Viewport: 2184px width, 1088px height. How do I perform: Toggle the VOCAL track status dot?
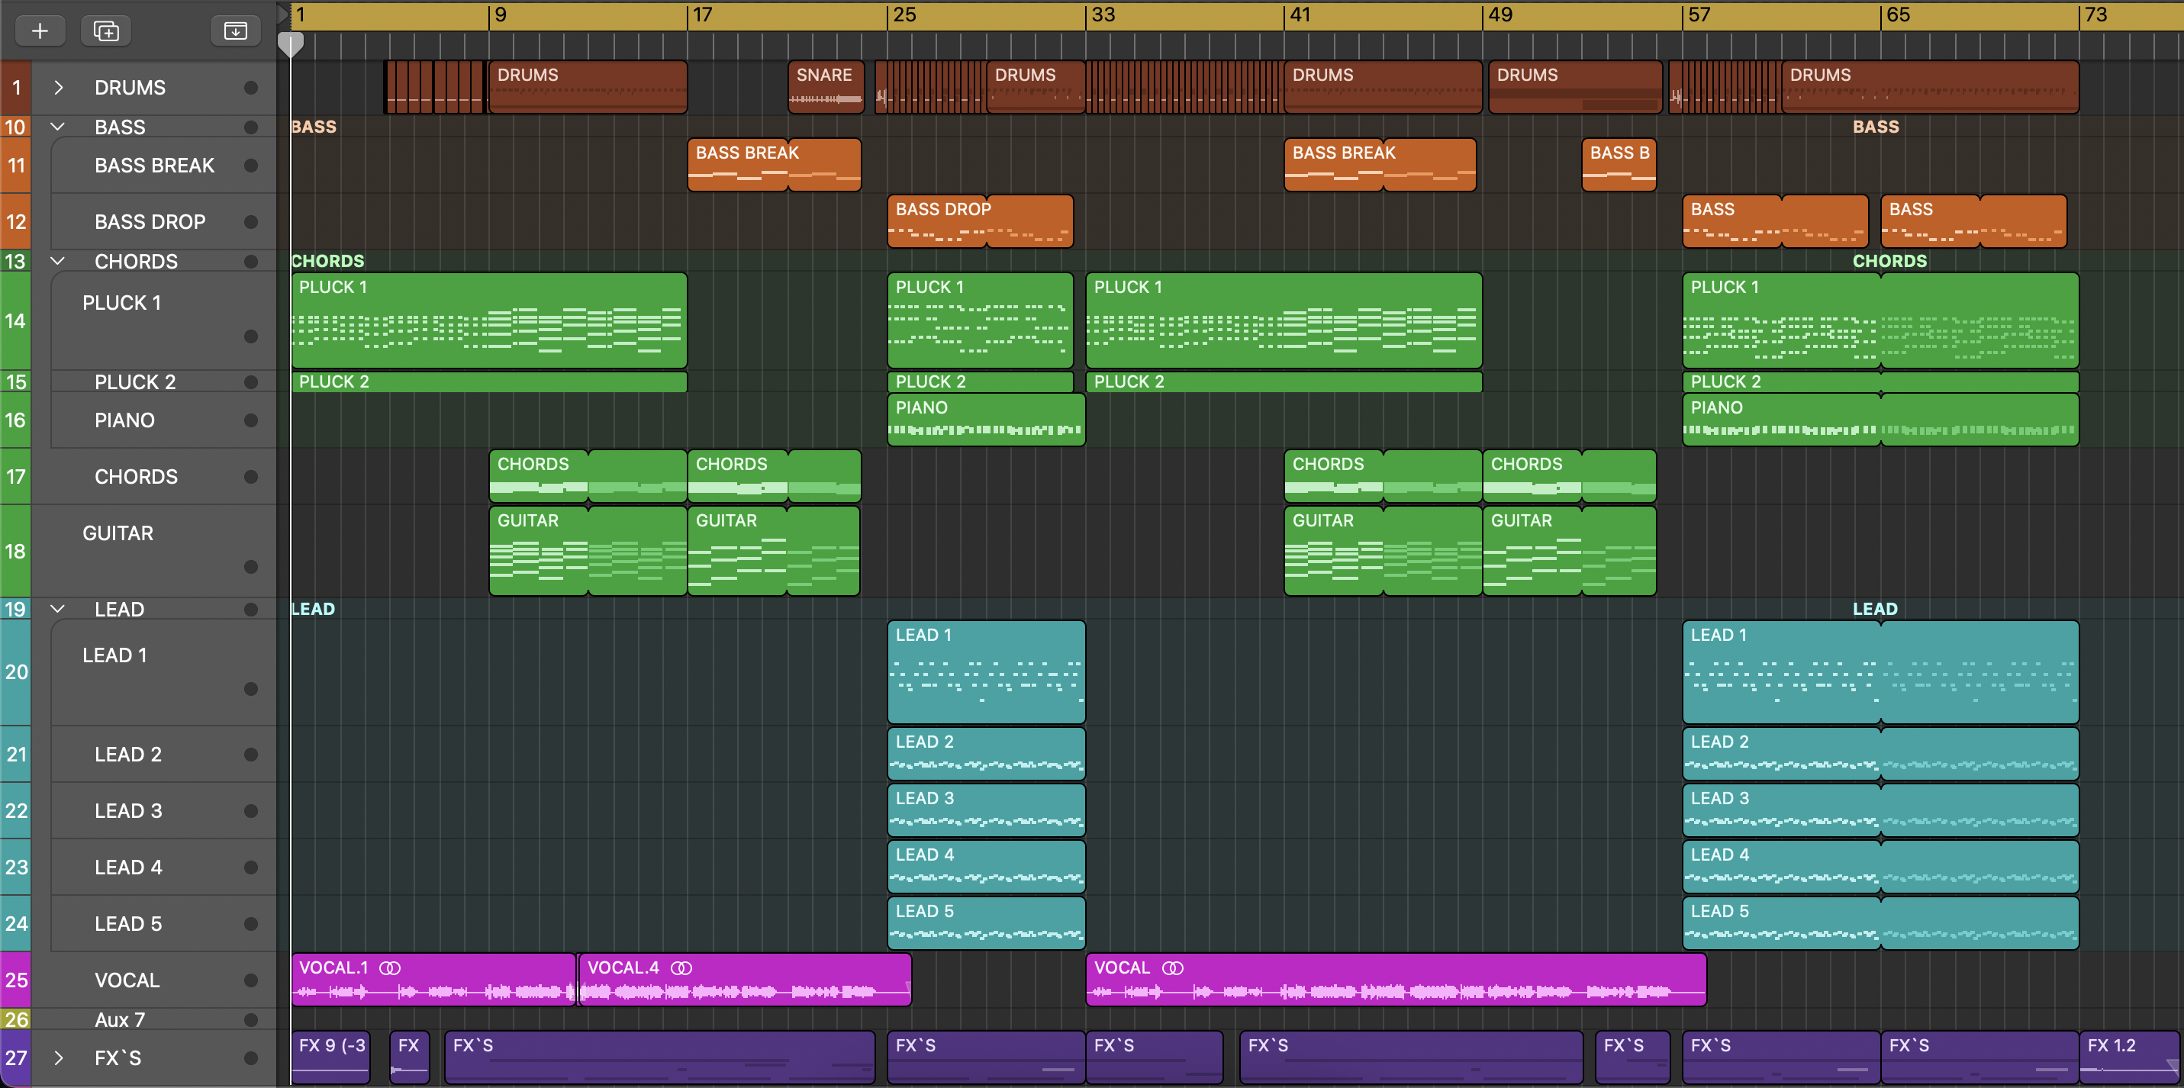click(250, 980)
